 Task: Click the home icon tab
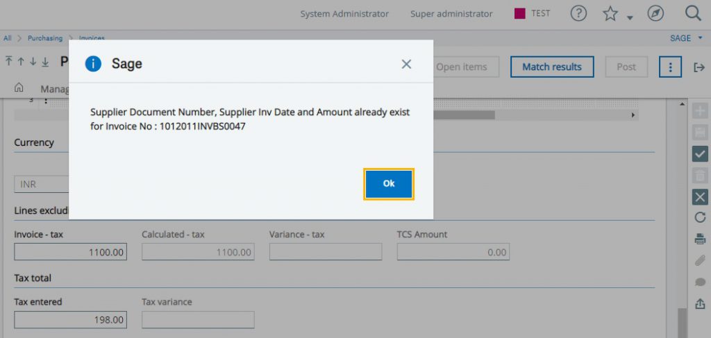click(19, 88)
